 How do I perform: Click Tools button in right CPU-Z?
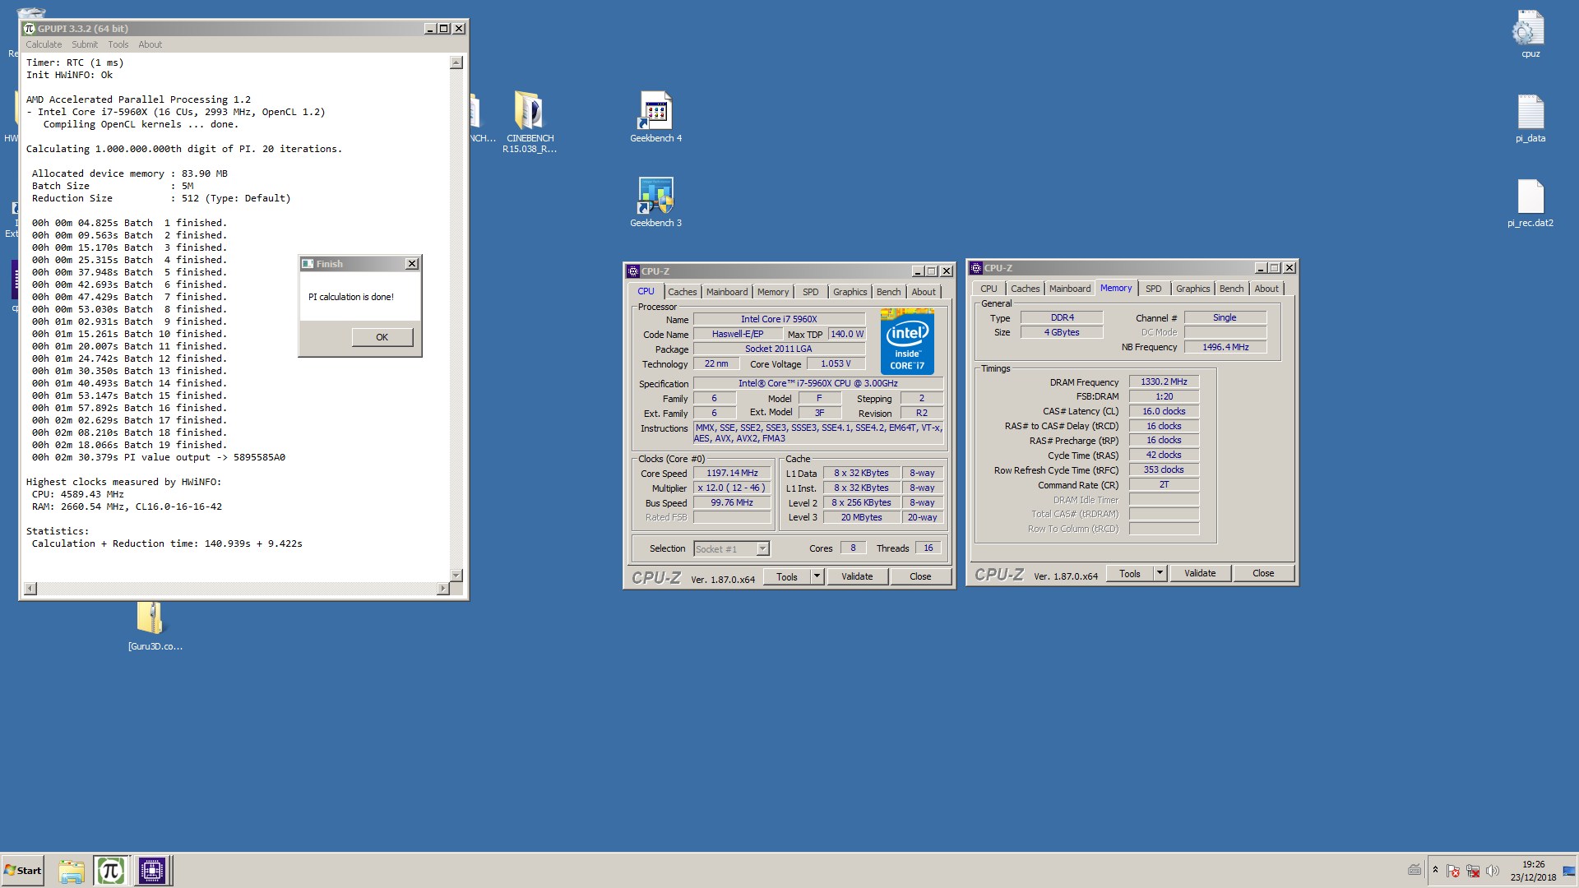(1130, 573)
